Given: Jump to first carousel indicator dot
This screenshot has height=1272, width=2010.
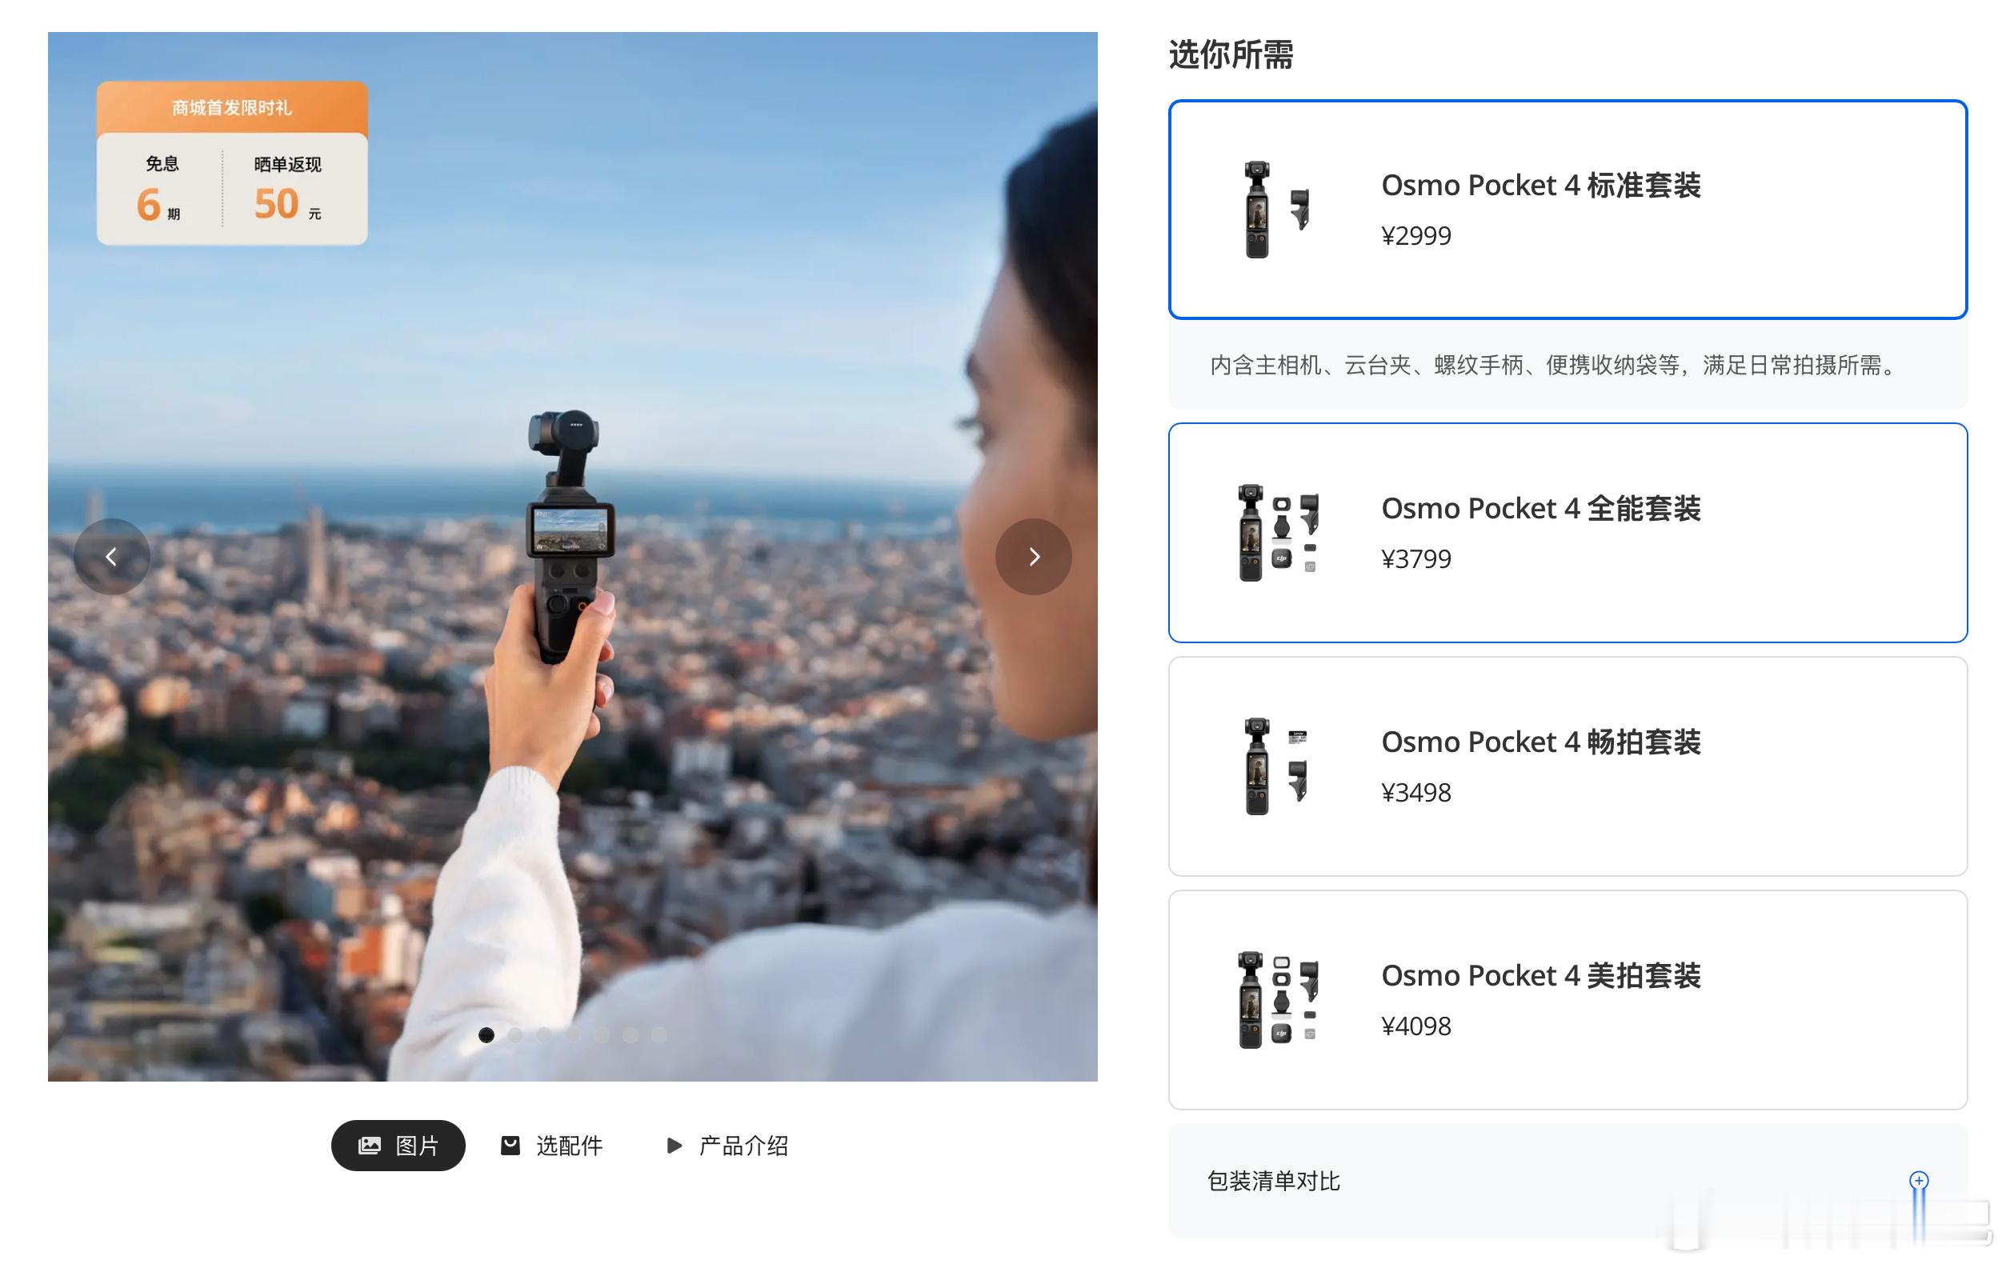Looking at the screenshot, I should click(486, 1035).
